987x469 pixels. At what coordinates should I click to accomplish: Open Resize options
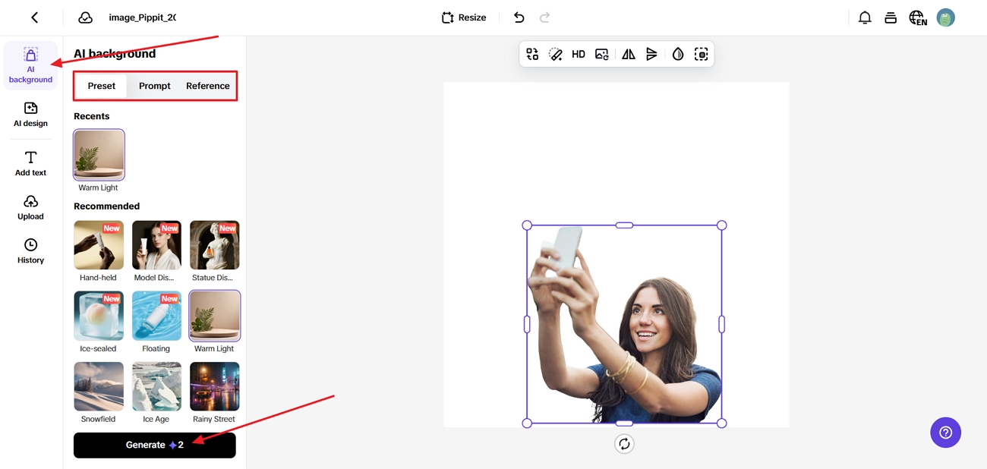tap(463, 17)
